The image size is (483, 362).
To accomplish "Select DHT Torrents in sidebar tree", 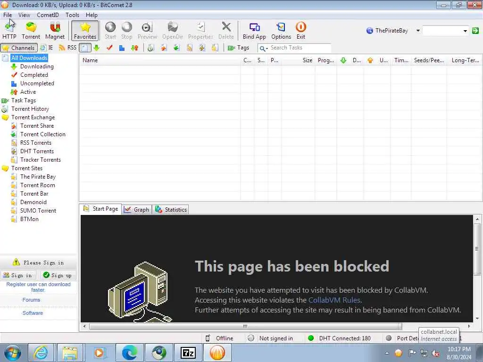I will pyautogui.click(x=37, y=151).
